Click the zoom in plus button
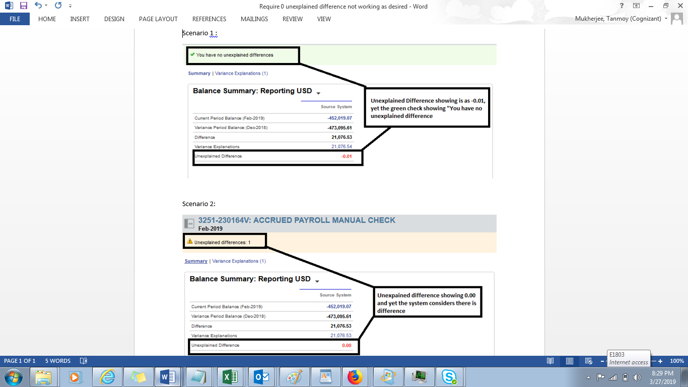The width and height of the screenshot is (688, 387). [x=660, y=361]
